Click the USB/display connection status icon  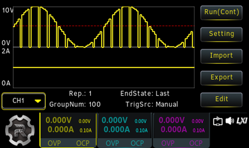pyautogui.click(x=218, y=121)
